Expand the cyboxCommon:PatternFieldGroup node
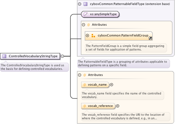Viewport: 175px width, 124px height. click(87, 36)
